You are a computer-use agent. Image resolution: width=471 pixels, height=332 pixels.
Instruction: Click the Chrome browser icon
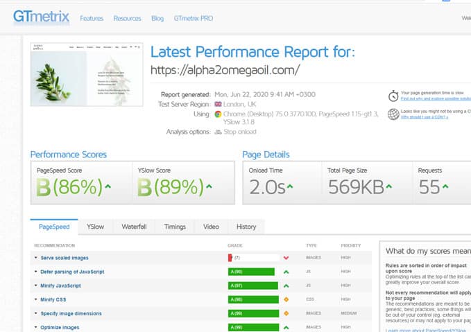[218, 114]
